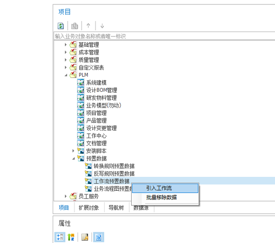Toggle the help description icon in 属性 toolbar
275x243 pixels.
pyautogui.click(x=99, y=237)
